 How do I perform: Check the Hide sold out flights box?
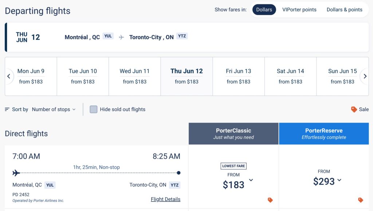94,109
